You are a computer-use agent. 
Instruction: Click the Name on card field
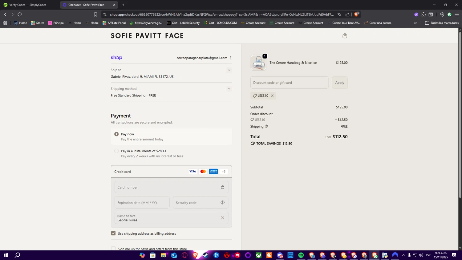171,218
